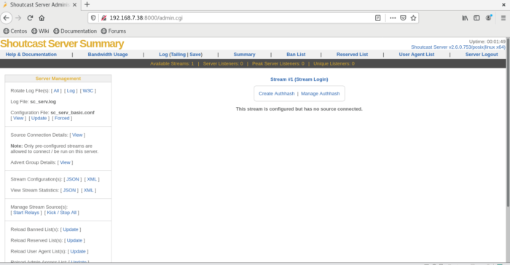Open the Reserved List page
The width and height of the screenshot is (510, 265).
coord(352,55)
